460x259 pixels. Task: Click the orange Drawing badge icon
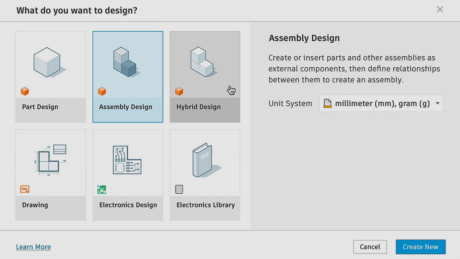[25, 190]
